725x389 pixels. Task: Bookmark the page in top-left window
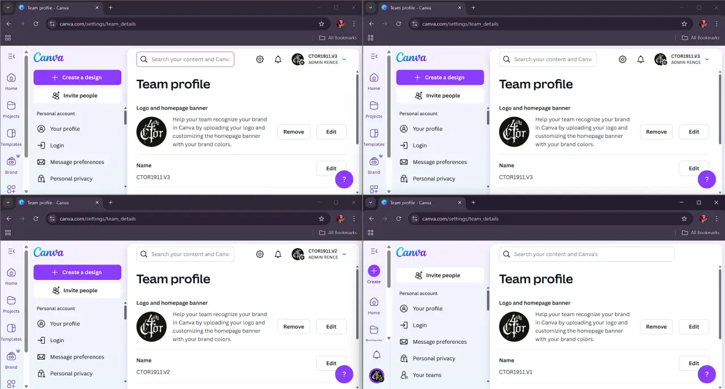tap(322, 24)
